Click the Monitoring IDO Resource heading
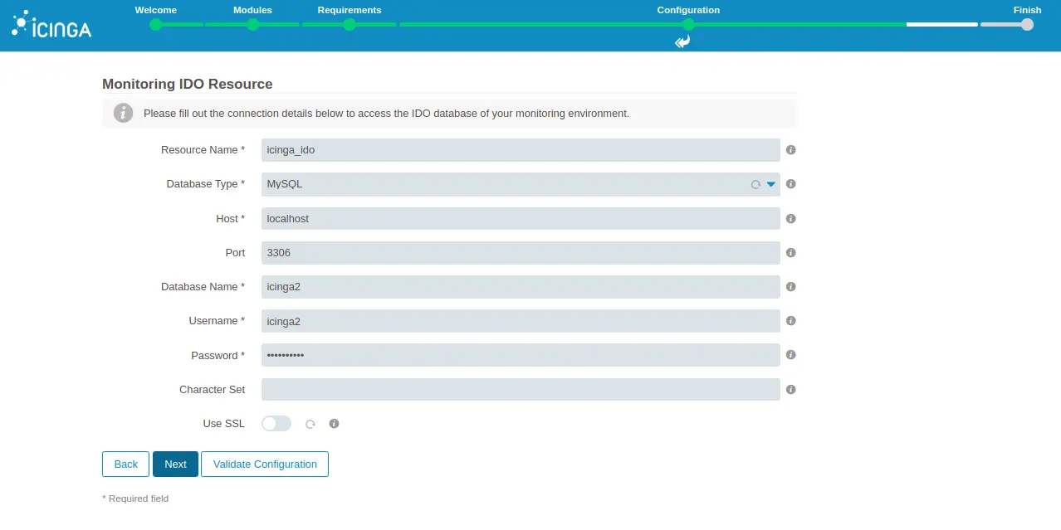 tap(188, 84)
